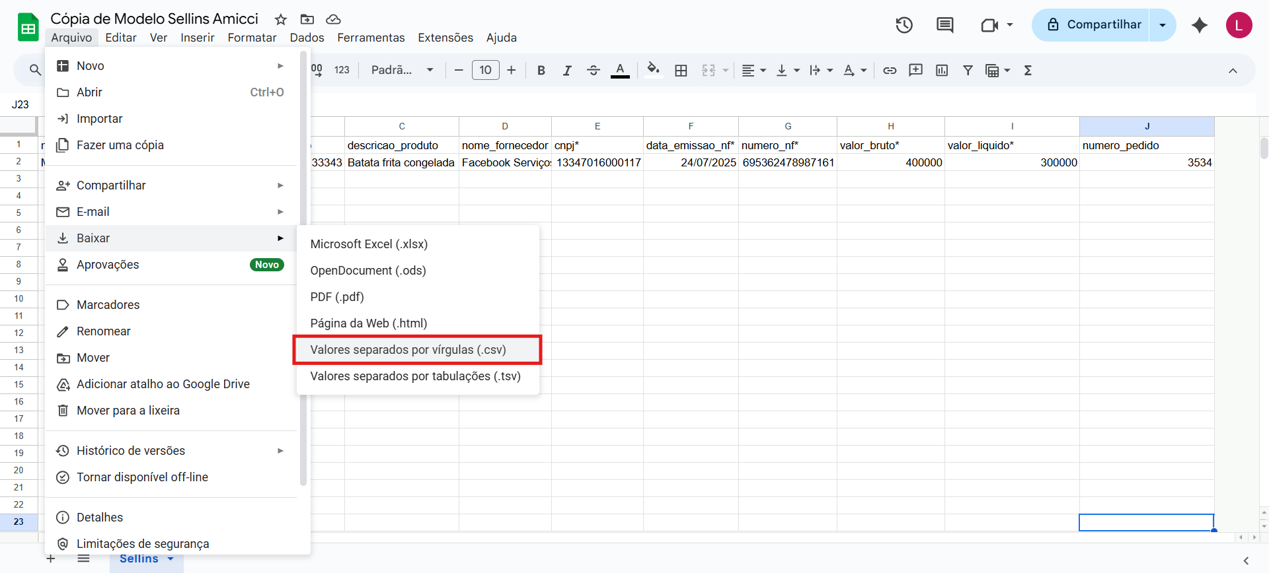Toggle italic formatting
Viewport: 1269px width, 573px height.
[x=566, y=71]
